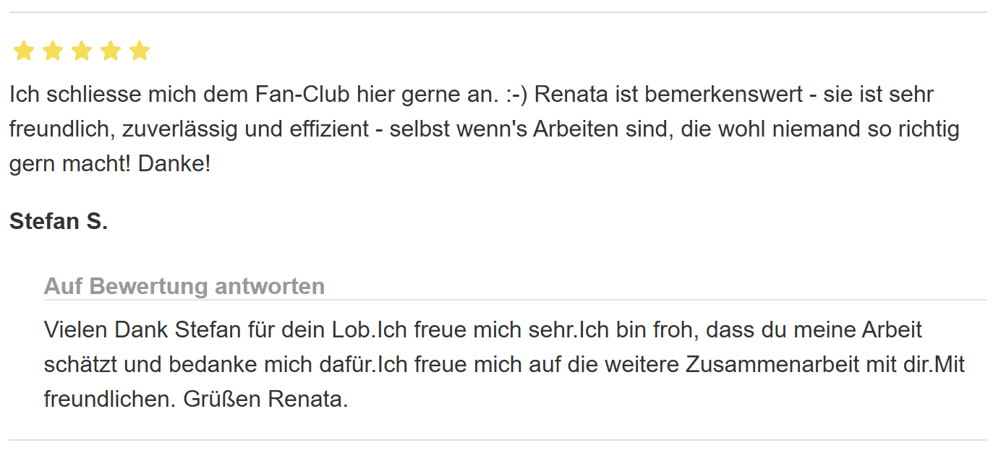Click reviewer name 'Stefan S.'
Image resolution: width=1001 pixels, height=453 pixels.
point(59,221)
